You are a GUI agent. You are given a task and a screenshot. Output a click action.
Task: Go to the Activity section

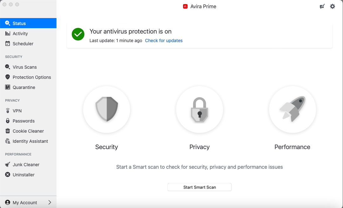[20, 34]
